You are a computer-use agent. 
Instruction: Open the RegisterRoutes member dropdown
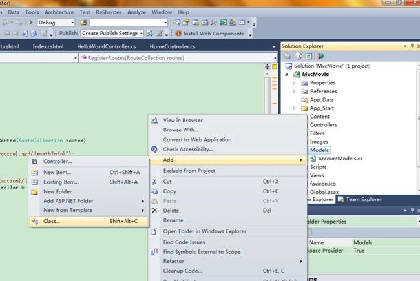(178, 58)
